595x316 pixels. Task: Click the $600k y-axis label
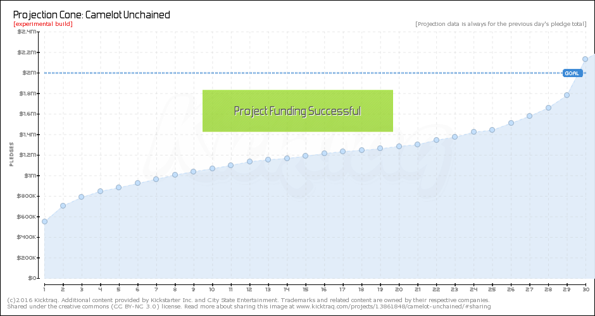27,217
